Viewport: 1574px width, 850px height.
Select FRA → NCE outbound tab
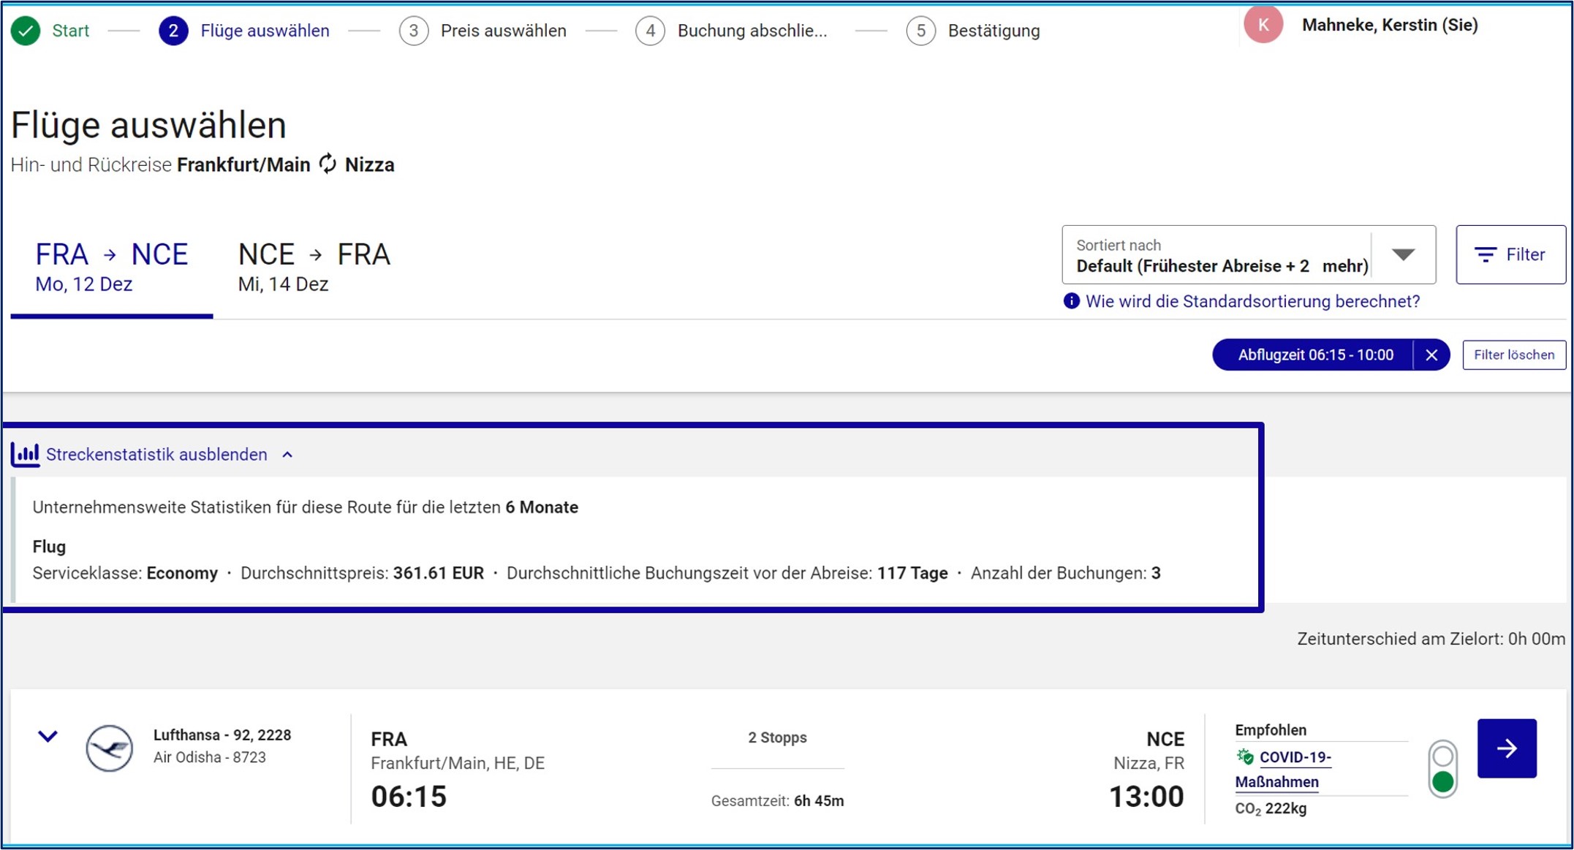[111, 267]
